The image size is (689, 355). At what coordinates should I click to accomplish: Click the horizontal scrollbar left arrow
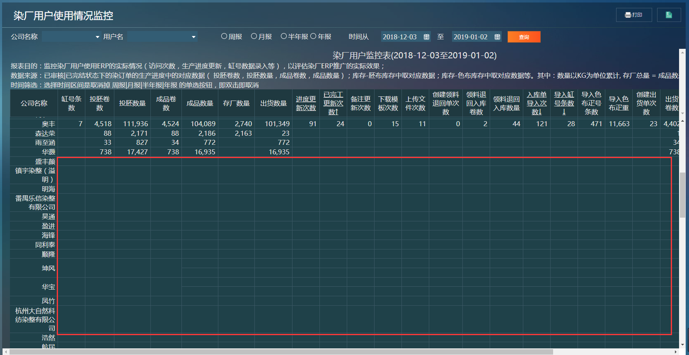(6, 352)
